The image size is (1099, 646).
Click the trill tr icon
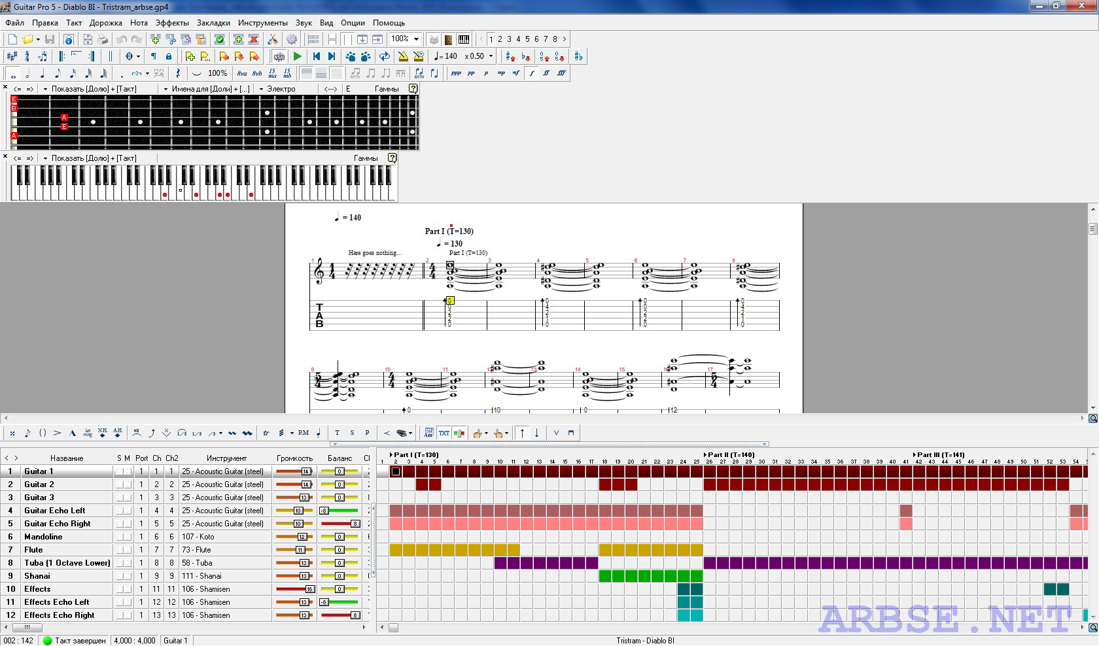coord(266,433)
